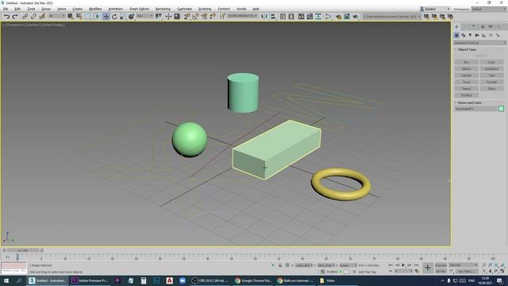Screen dimensions: 508x286
Task: Switch to the Hierarchy command panel tab
Action: coord(473,27)
